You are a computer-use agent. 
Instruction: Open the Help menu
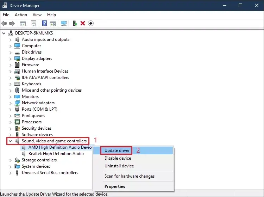[51, 15]
